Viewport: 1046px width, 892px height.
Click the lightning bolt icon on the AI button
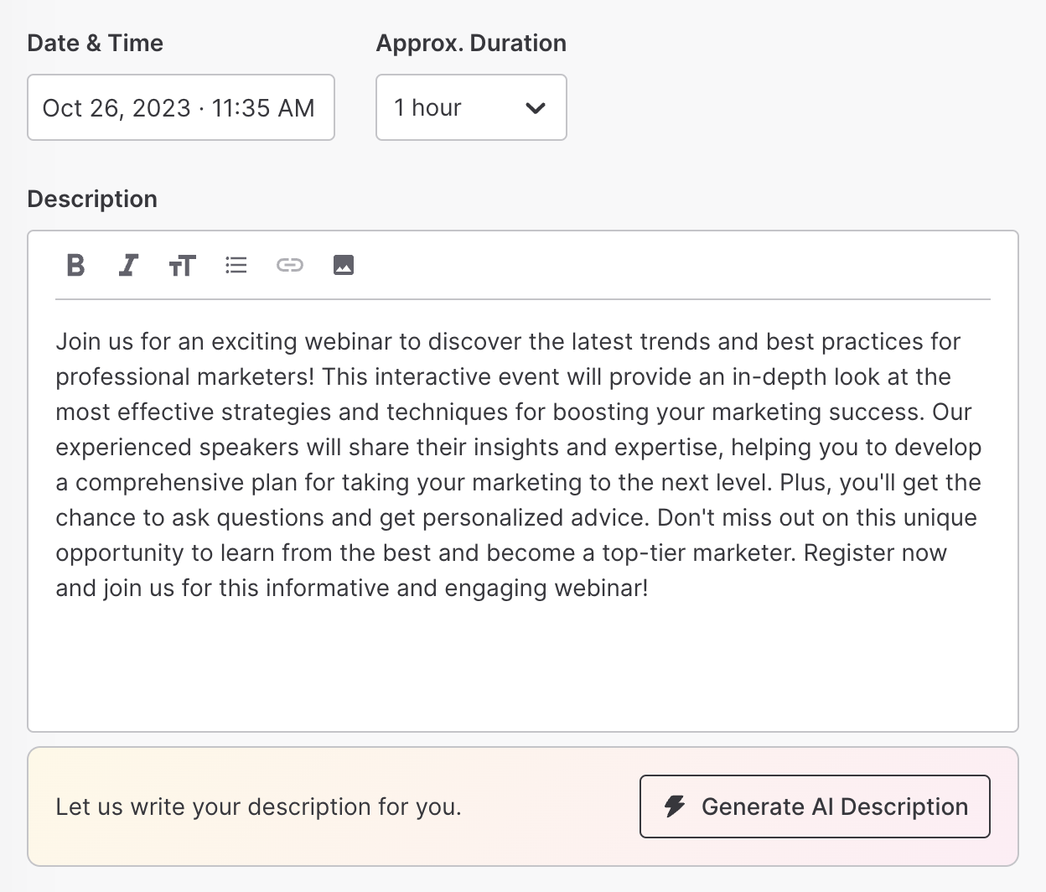click(x=675, y=806)
